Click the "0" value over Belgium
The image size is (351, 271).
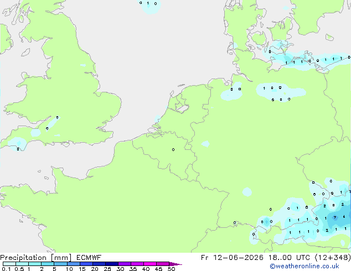173,149
